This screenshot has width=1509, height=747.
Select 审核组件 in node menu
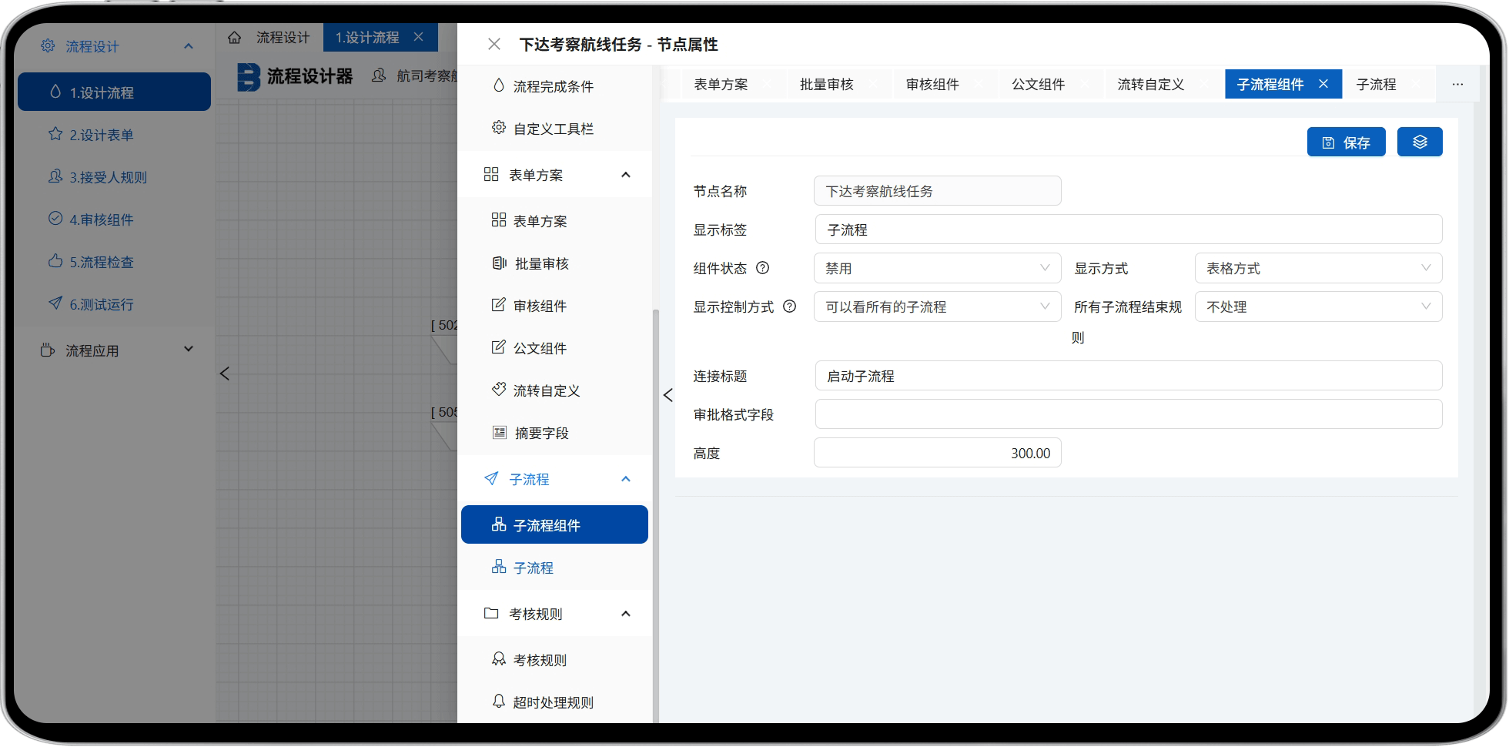[x=554, y=306]
